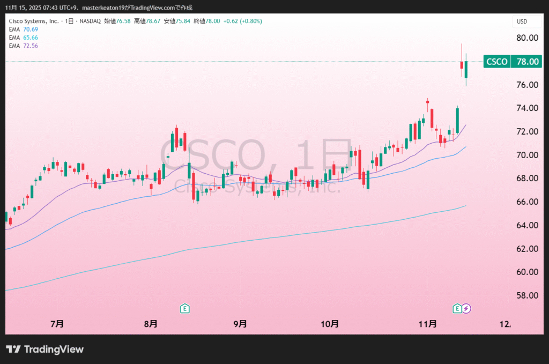
Task: Click the November earnings E icon
Action: (x=457, y=308)
